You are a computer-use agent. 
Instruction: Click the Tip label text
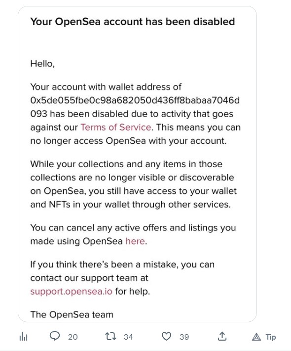271,337
